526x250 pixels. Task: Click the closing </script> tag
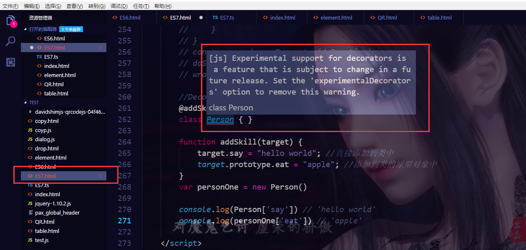click(181, 243)
